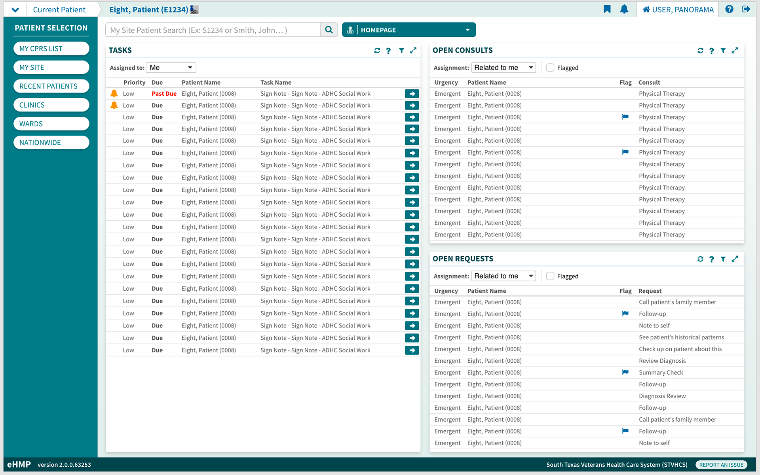Click the My Site Patient Search field
The image size is (760, 475).
213,30
